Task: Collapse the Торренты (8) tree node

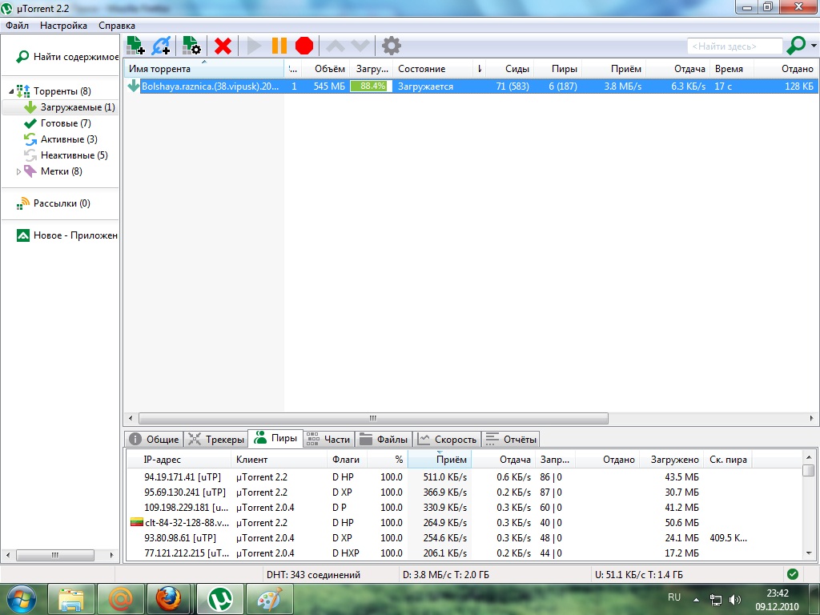Action: pyautogui.click(x=11, y=91)
